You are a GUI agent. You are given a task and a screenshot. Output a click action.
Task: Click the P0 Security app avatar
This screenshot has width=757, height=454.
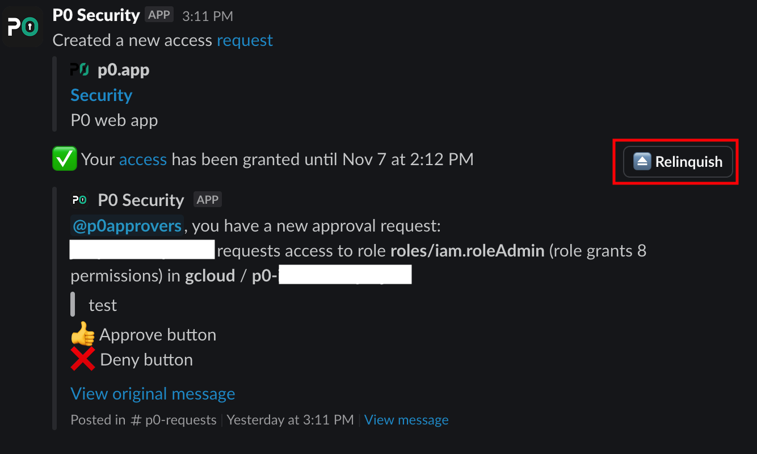[23, 26]
